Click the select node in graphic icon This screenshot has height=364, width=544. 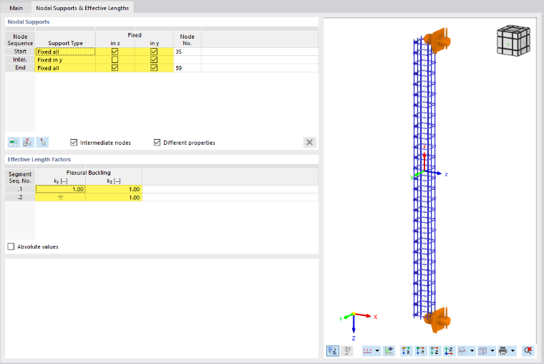tap(42, 142)
